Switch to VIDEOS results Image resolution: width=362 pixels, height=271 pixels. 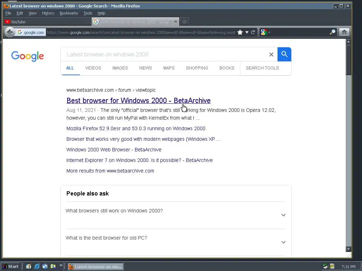pos(93,68)
